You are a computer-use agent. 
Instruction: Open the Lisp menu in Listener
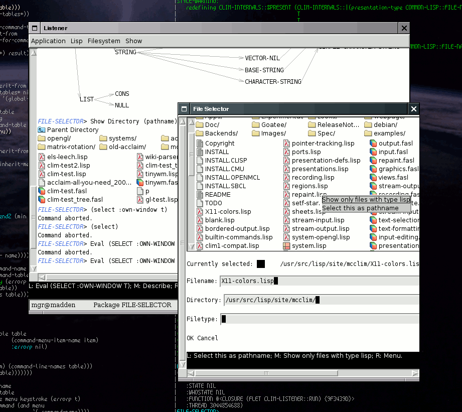(77, 41)
